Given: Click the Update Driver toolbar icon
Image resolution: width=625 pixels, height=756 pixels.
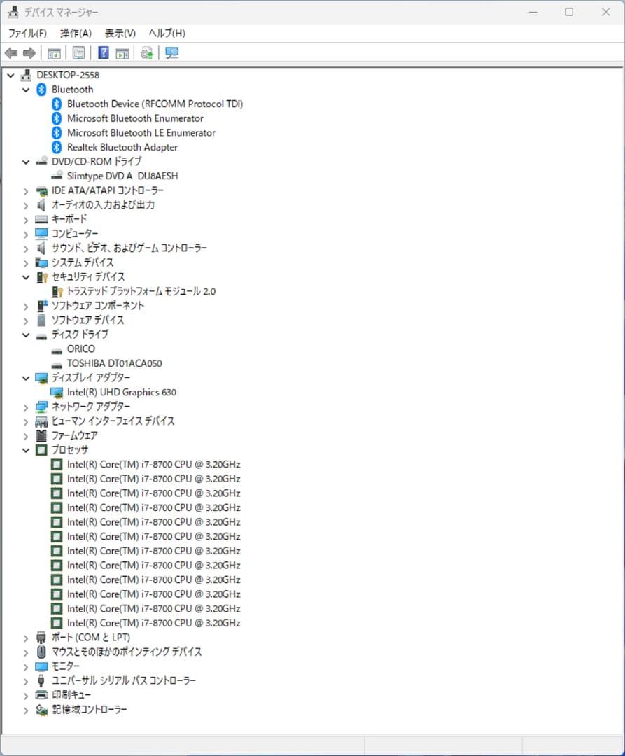Looking at the screenshot, I should point(146,53).
